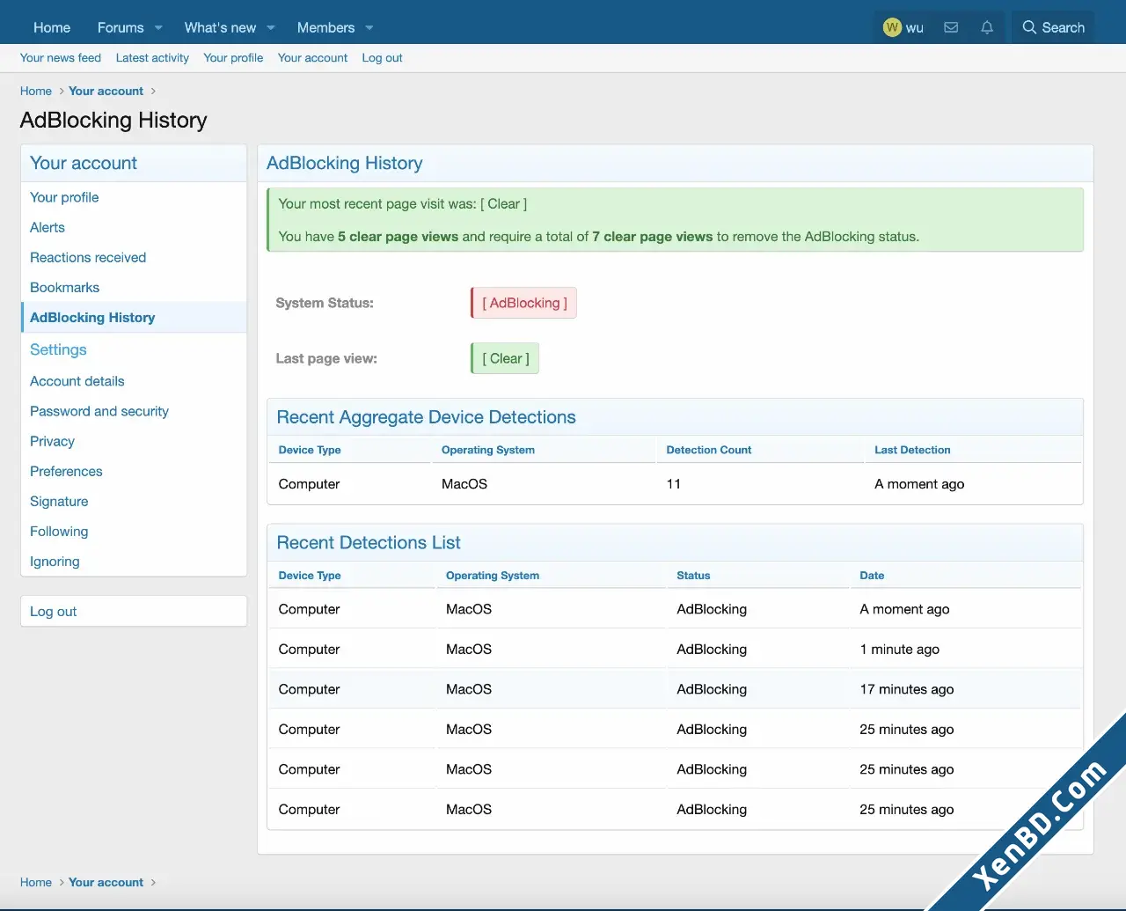Click the Search magnifier button

click(x=1053, y=27)
